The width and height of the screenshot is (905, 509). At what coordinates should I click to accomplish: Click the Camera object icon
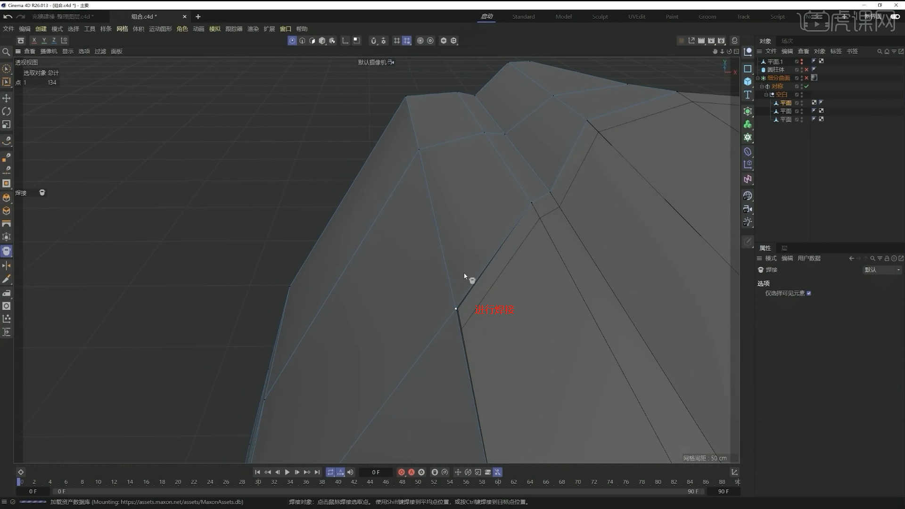[x=748, y=209]
